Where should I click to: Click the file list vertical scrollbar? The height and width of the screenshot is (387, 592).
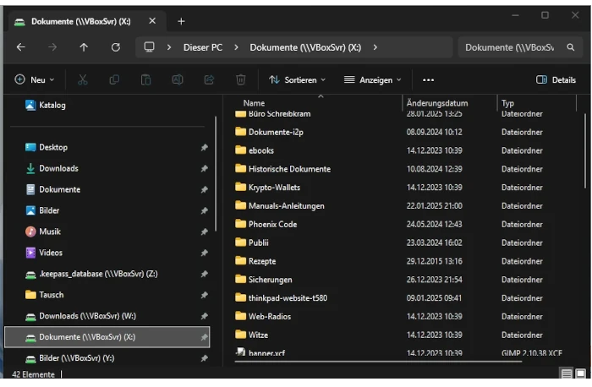point(585,151)
